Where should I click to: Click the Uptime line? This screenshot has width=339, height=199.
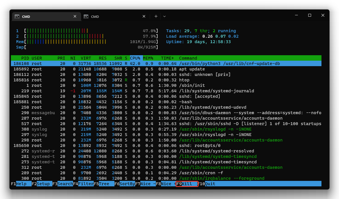(198, 42)
